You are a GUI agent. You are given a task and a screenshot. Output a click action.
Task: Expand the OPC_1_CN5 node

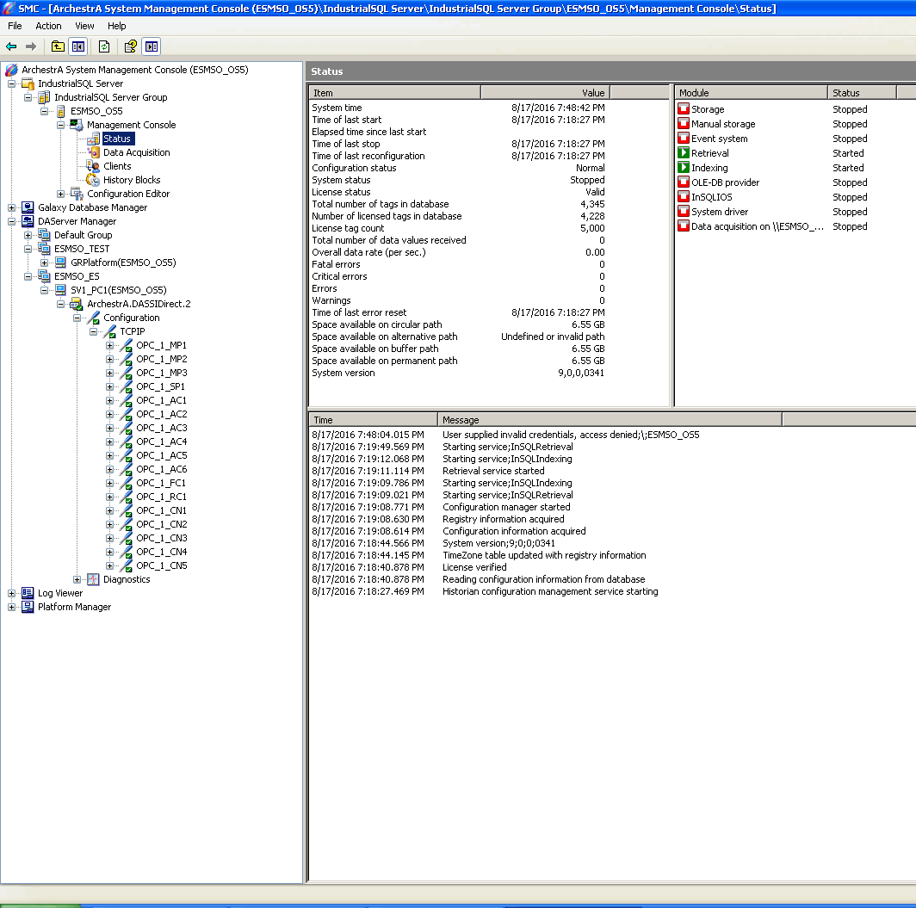pyautogui.click(x=109, y=565)
